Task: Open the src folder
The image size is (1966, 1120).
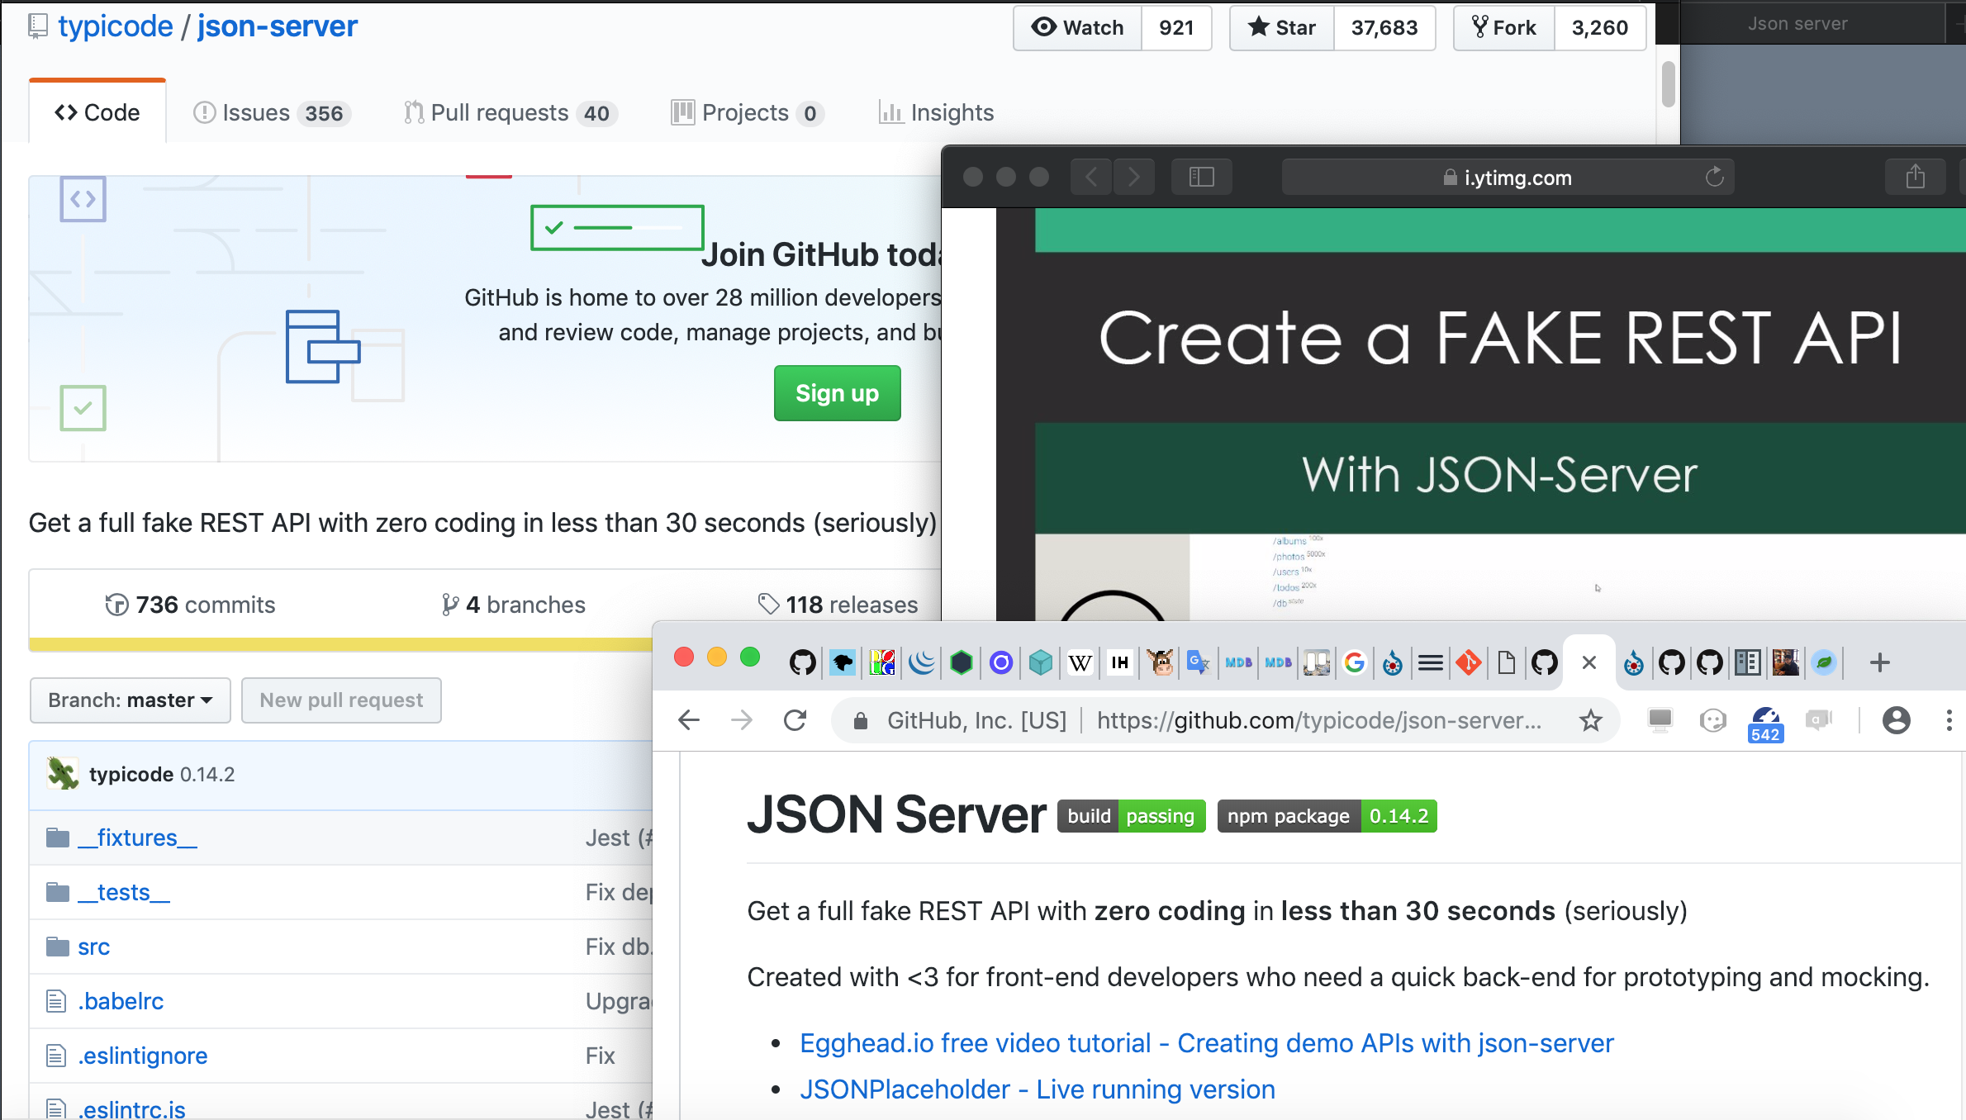Action: [x=93, y=947]
